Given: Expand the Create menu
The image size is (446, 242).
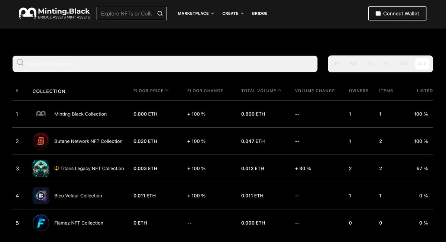Looking at the screenshot, I should (x=233, y=13).
